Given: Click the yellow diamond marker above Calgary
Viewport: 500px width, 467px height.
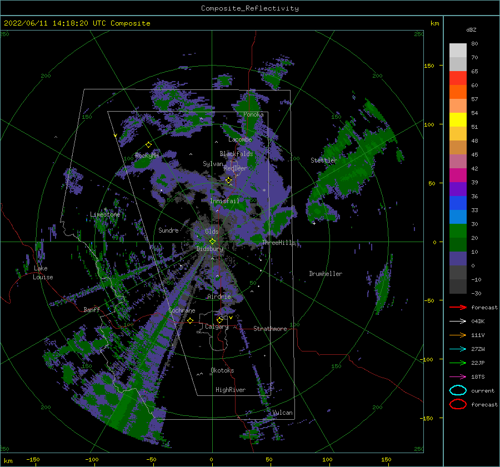Looking at the screenshot, I should click(219, 320).
